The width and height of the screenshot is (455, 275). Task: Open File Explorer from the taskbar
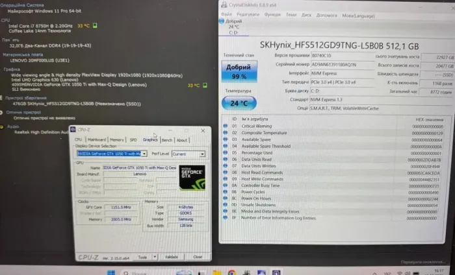pyautogui.click(x=216, y=272)
